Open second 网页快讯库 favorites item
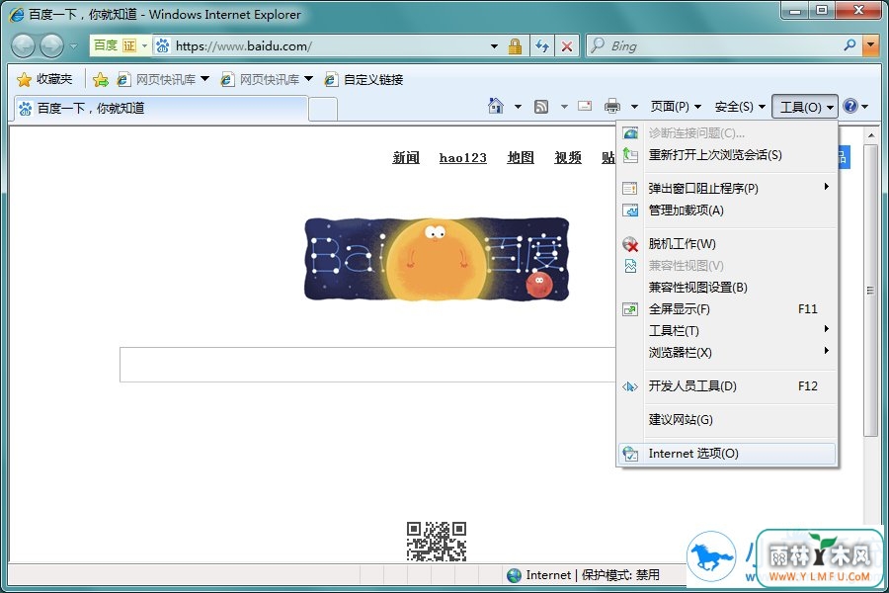Screen dimensions: 889x593 pos(267,79)
